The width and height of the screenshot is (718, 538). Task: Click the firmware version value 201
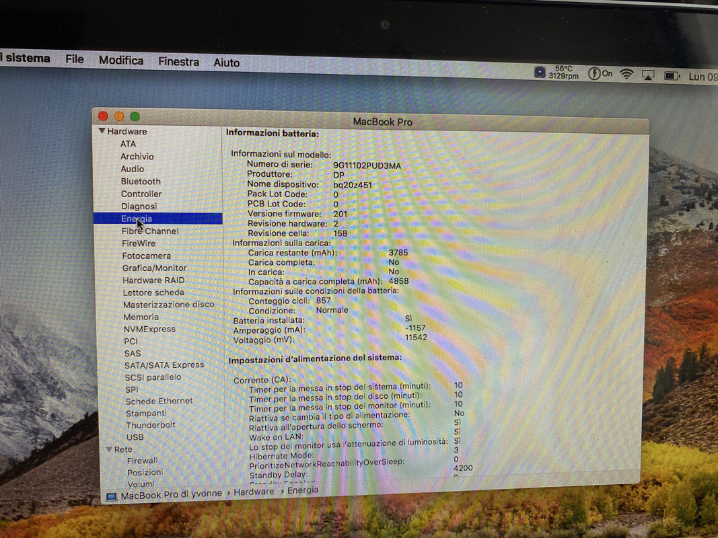tap(340, 214)
